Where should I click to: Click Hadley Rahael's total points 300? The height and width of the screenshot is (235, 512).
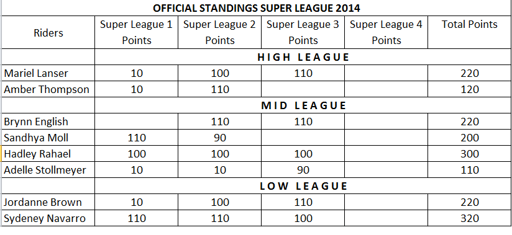pyautogui.click(x=470, y=154)
